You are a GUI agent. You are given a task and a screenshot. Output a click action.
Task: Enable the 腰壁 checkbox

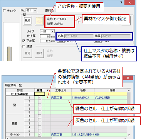click(24, 47)
